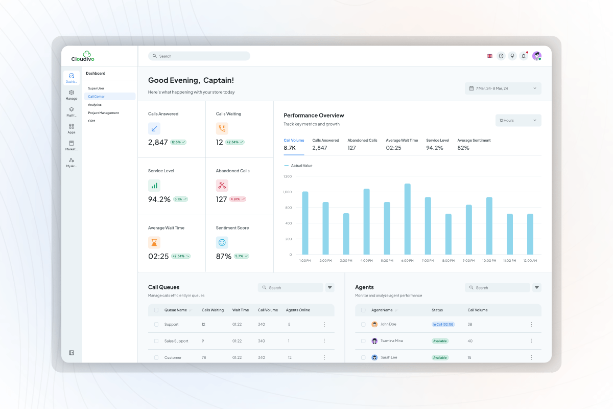Check the Support queue row checkbox

tap(156, 325)
